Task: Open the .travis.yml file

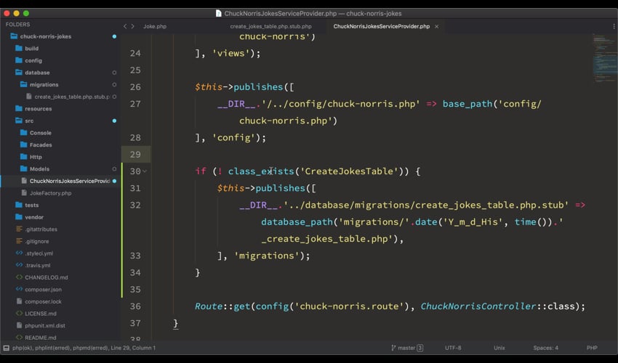Action: [x=37, y=266]
